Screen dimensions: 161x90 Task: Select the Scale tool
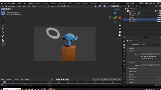[3, 28]
